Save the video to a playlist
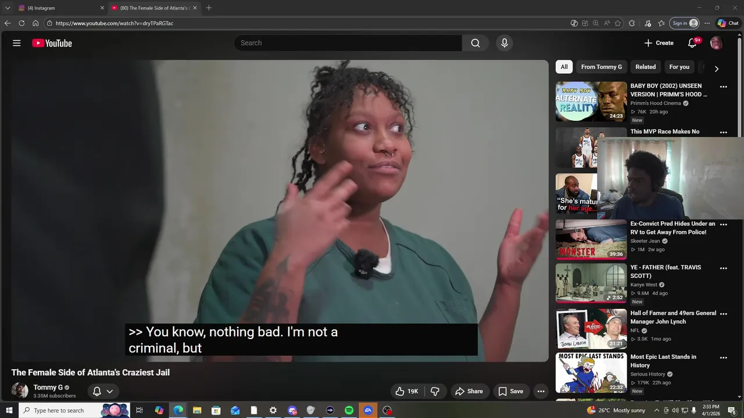Screen dimensions: 744x418 click(x=511, y=391)
